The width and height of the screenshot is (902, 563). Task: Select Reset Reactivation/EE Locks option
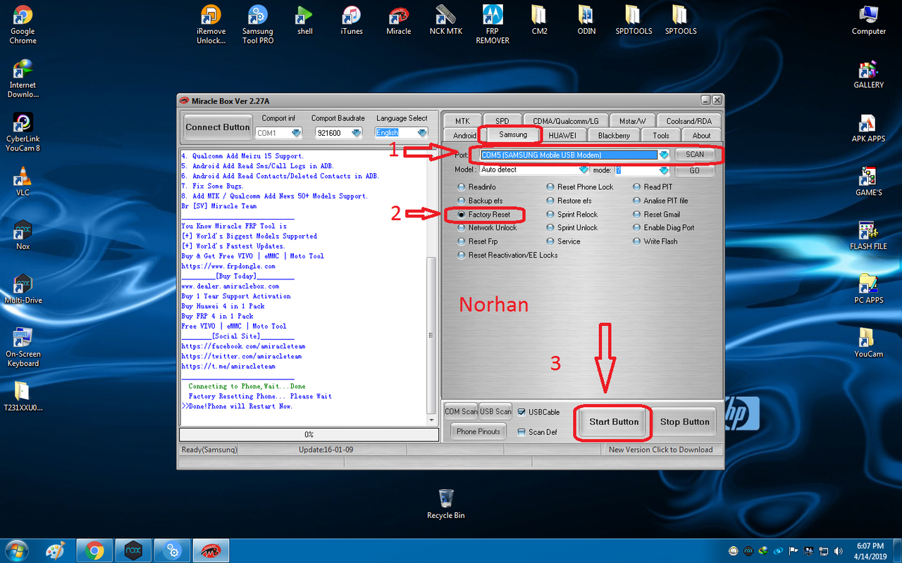[508, 255]
